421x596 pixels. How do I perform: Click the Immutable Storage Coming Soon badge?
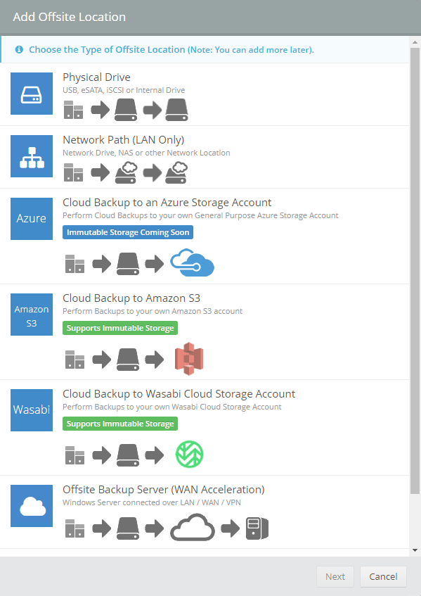point(128,232)
